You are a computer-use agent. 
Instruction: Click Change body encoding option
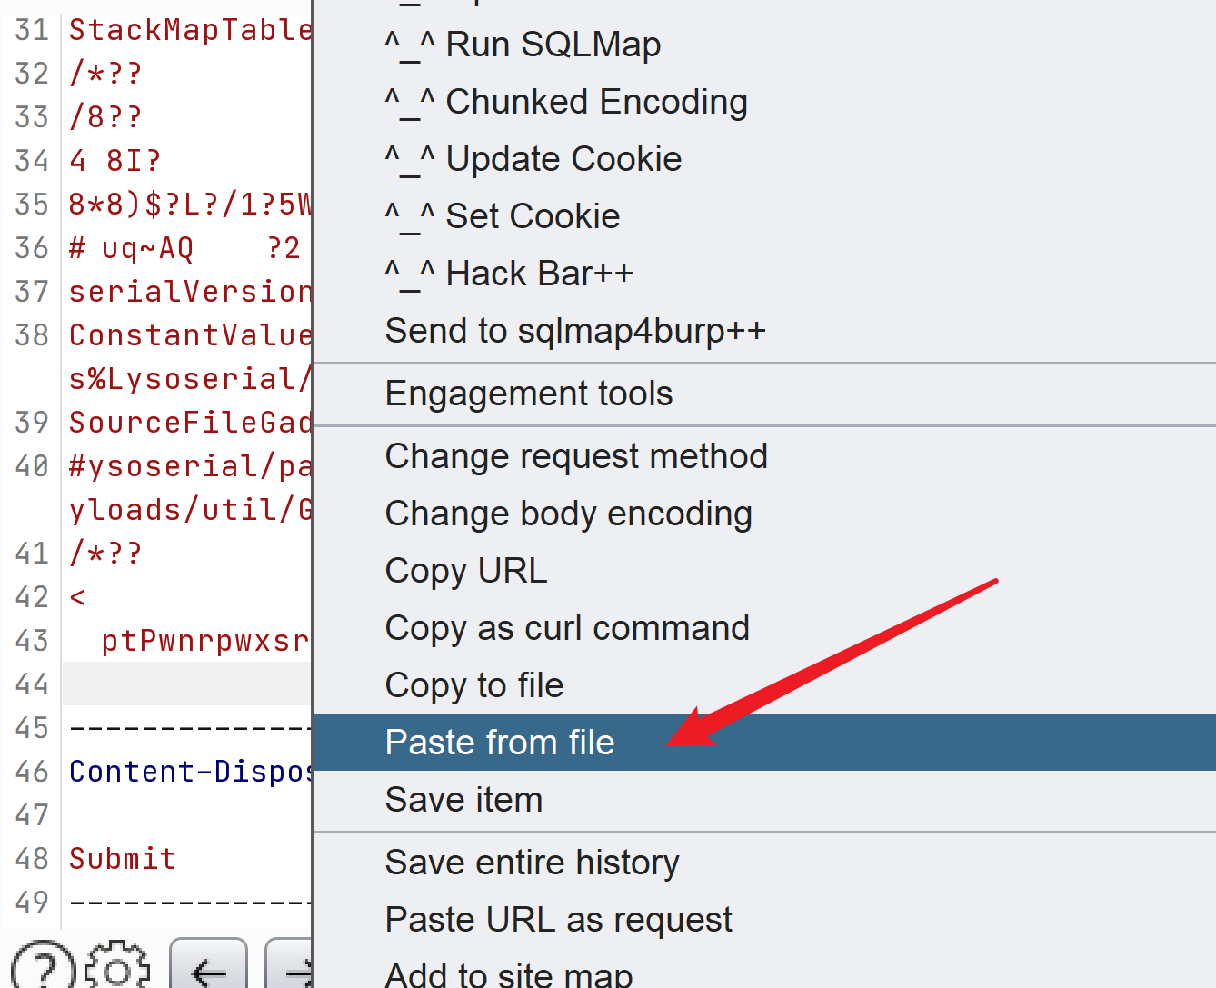(x=568, y=514)
